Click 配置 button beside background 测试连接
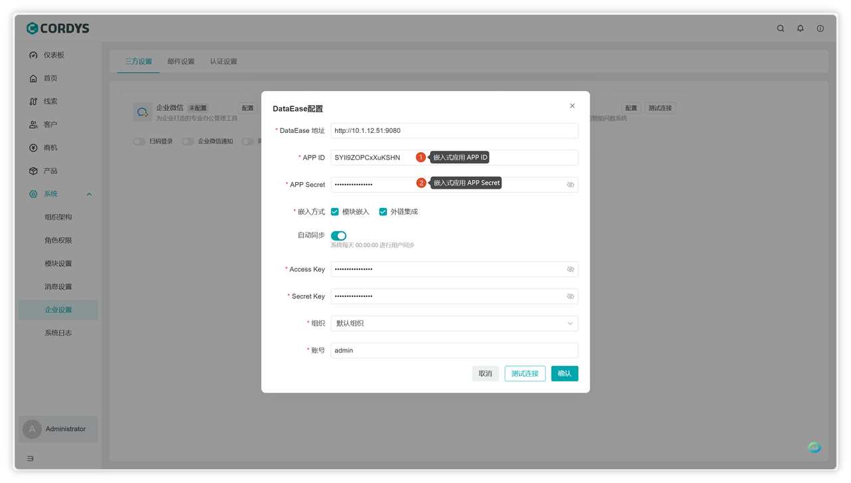Image resolution: width=851 pixels, height=483 pixels. click(x=631, y=108)
